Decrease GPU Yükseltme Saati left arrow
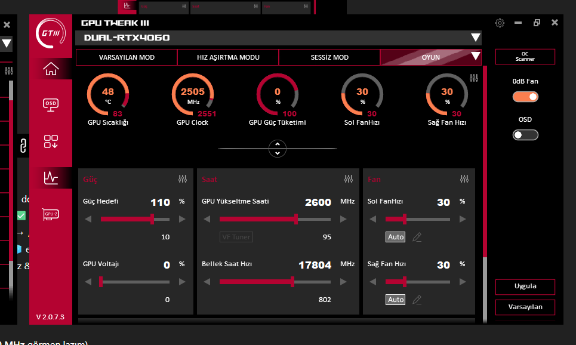Screen dimensions: 576x345 click(x=207, y=219)
